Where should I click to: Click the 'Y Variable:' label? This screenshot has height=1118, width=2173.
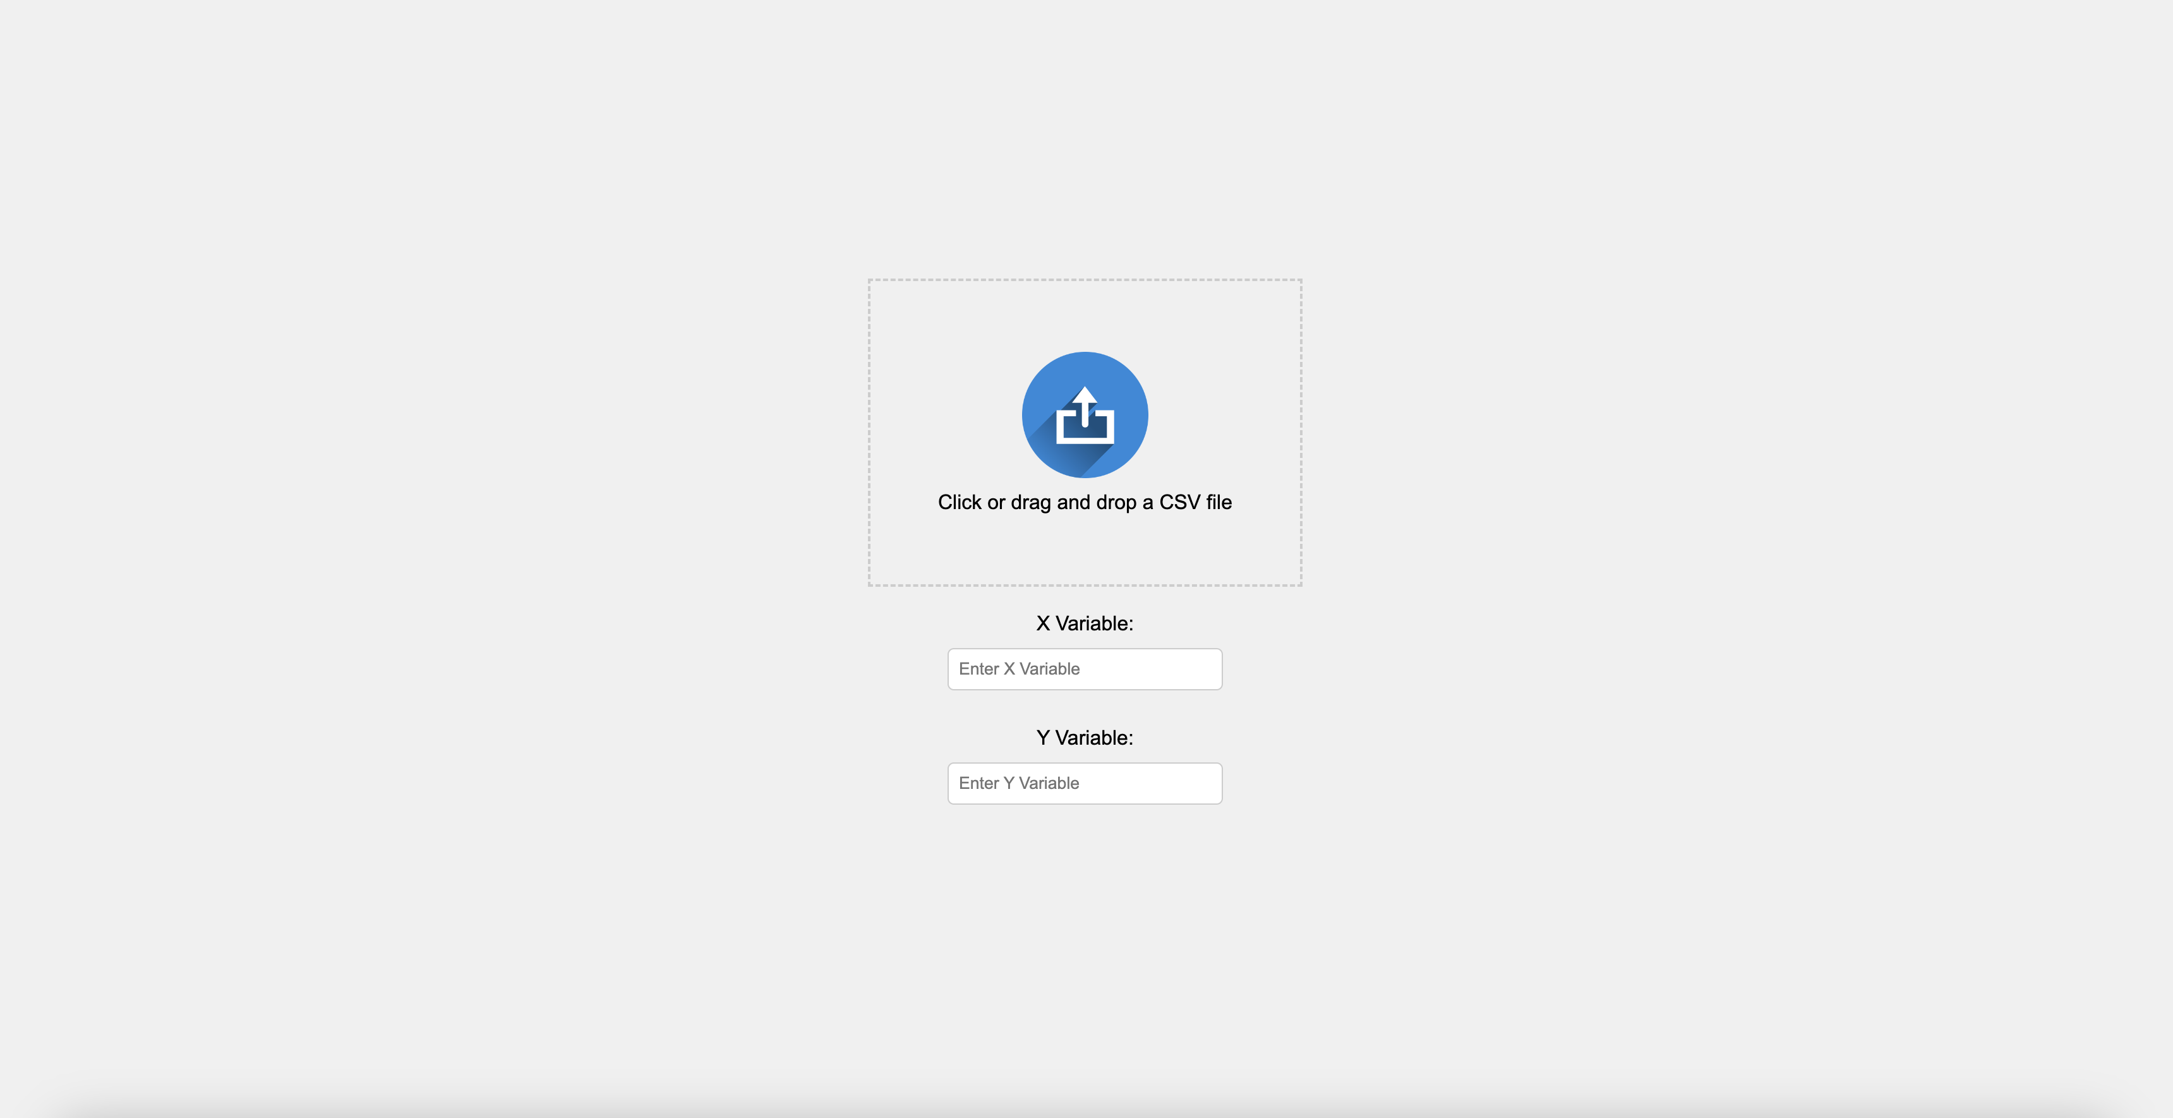pos(1085,738)
